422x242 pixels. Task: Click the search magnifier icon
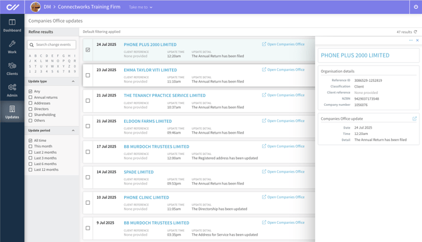point(31,45)
